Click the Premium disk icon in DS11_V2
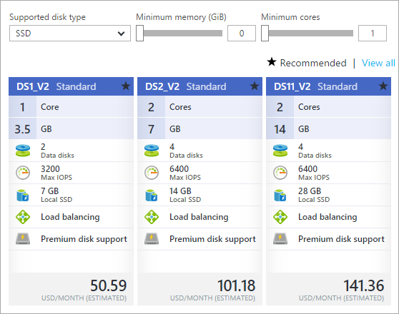This screenshot has height=314, width=399. tap(280, 239)
